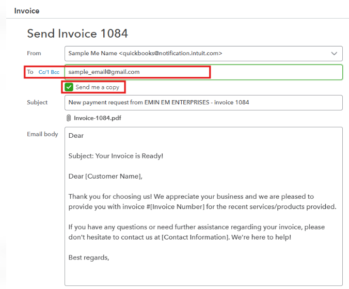Place cursor on the Best regards line
Screen dimensions: 349x289
(89, 256)
